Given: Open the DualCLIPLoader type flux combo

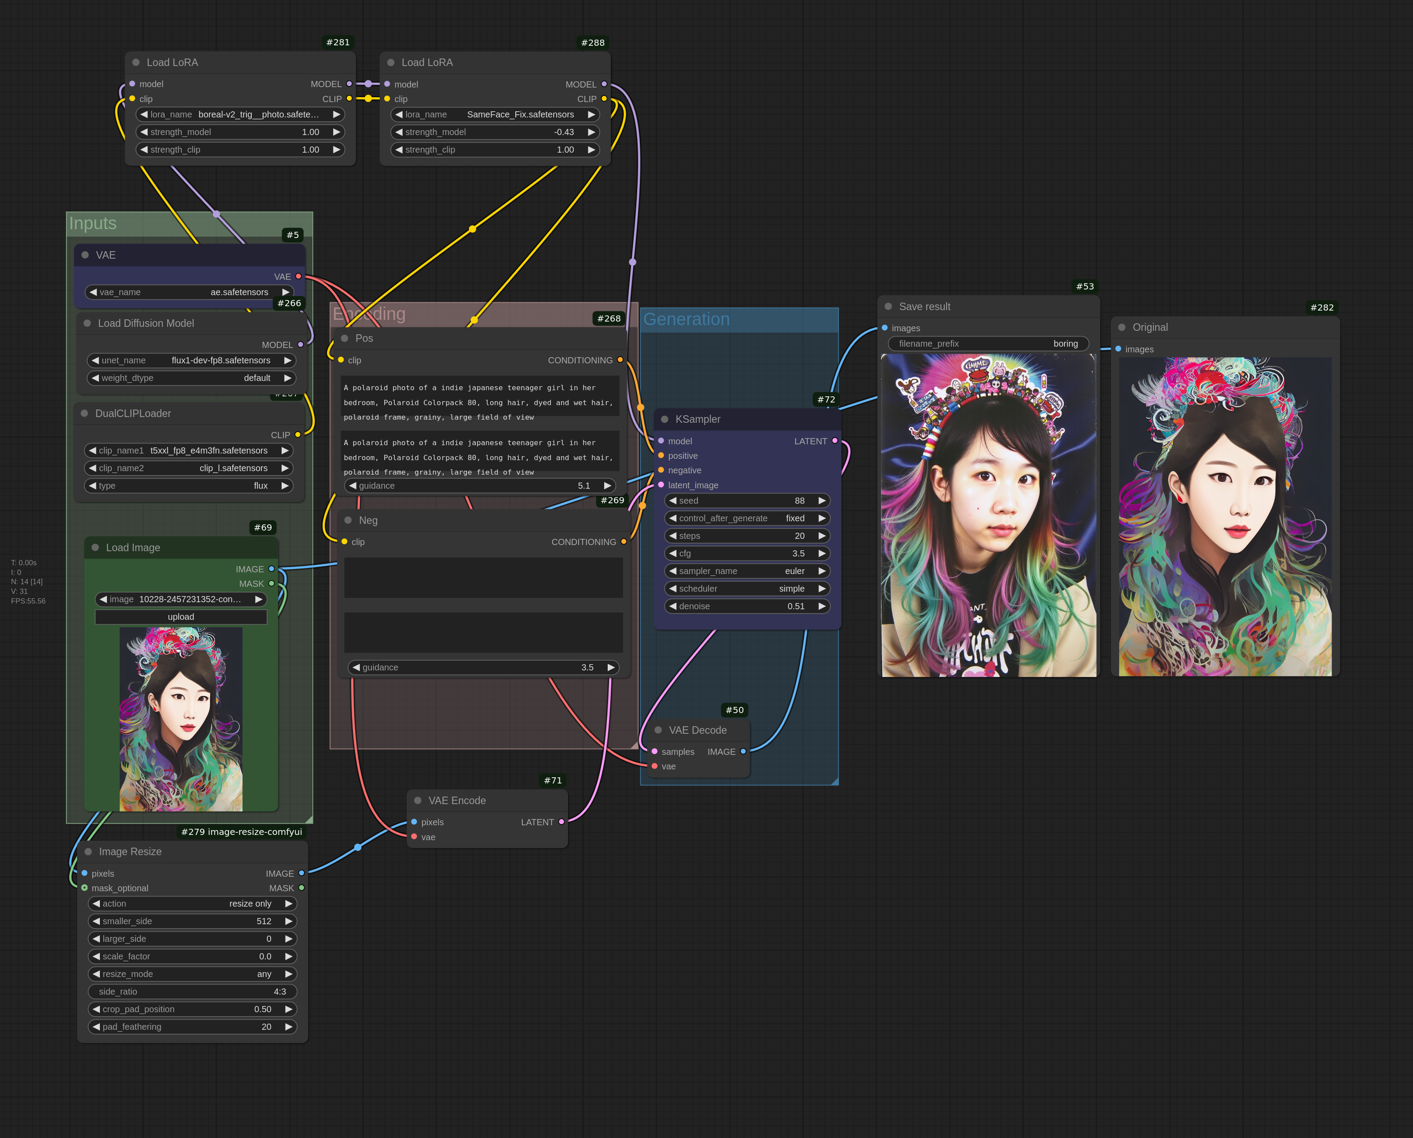Looking at the screenshot, I should point(189,486).
